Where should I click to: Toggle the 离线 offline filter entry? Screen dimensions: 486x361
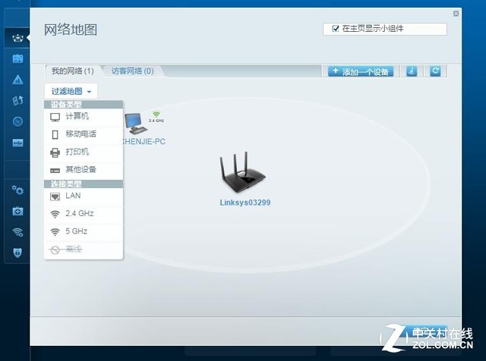84,250
